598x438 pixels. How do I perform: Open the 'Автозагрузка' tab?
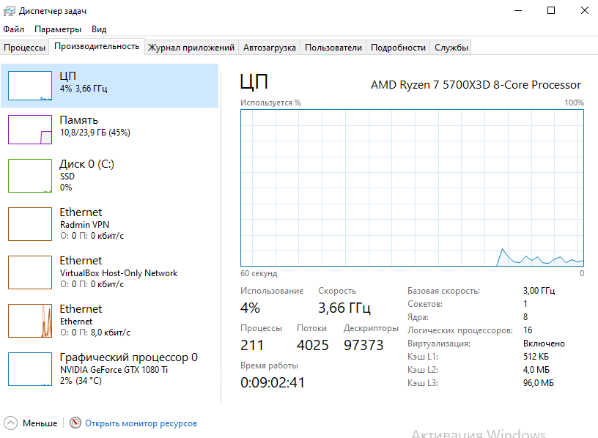pos(269,48)
